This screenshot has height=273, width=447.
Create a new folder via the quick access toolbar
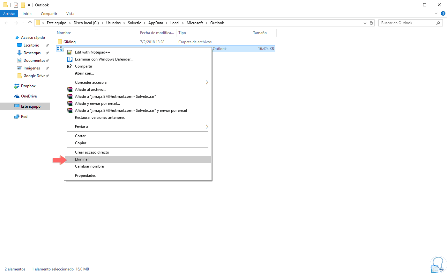tap(23, 5)
